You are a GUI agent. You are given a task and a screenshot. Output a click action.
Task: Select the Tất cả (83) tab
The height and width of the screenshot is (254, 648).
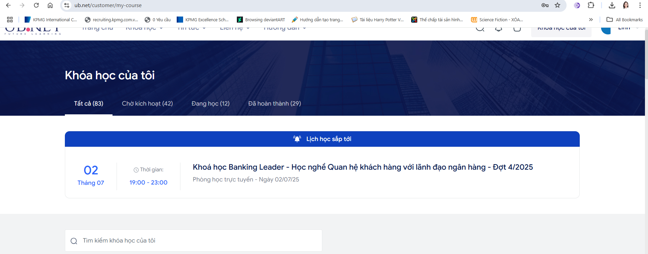point(89,104)
